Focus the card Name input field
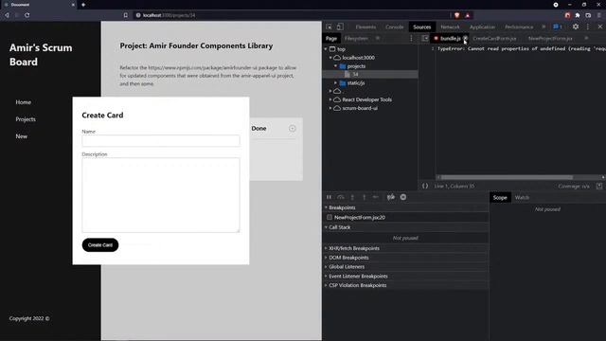606x341 pixels. pyautogui.click(x=161, y=141)
